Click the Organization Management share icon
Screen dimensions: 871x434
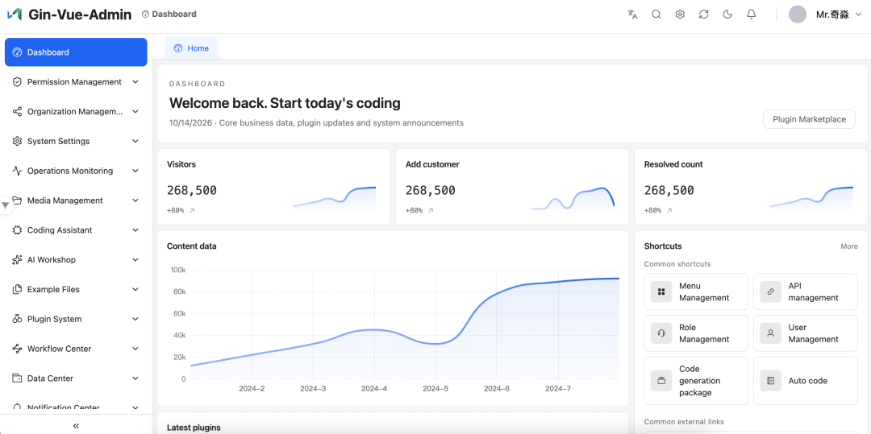[17, 111]
